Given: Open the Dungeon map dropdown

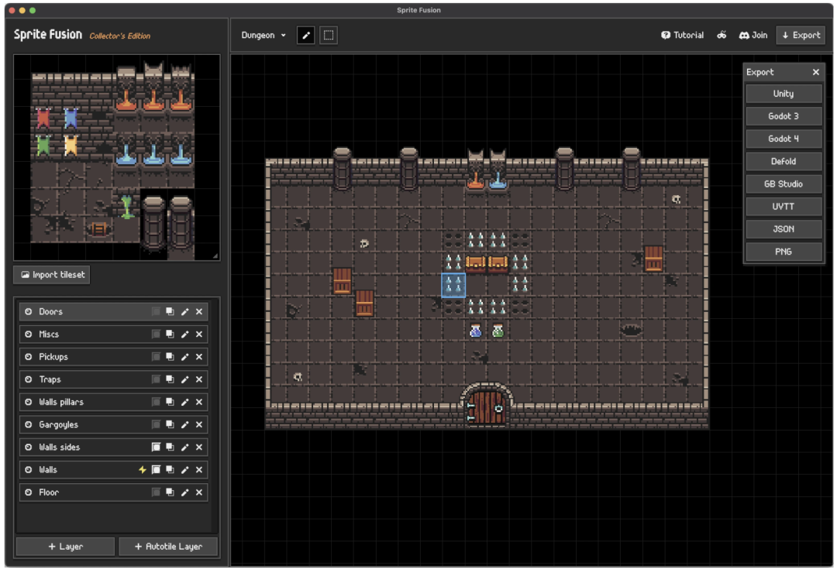Looking at the screenshot, I should pos(263,35).
